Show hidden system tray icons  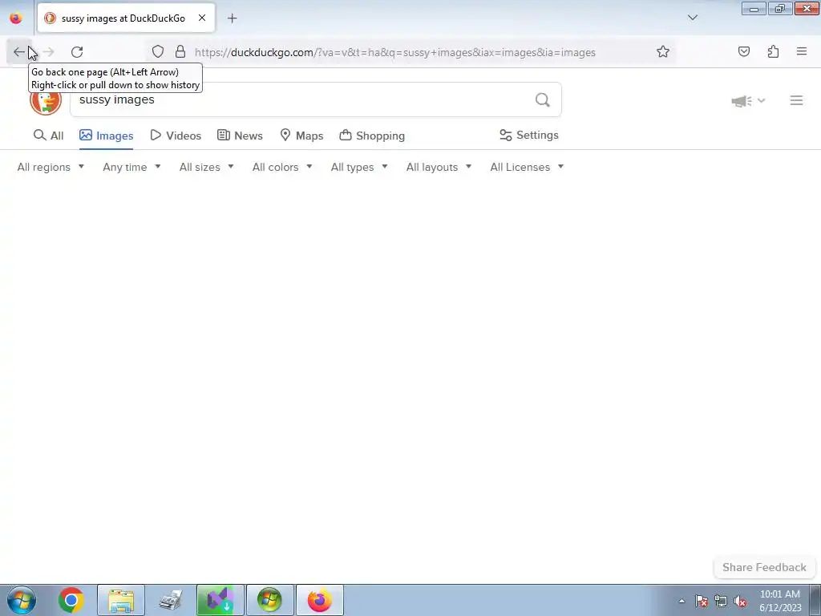[681, 601]
